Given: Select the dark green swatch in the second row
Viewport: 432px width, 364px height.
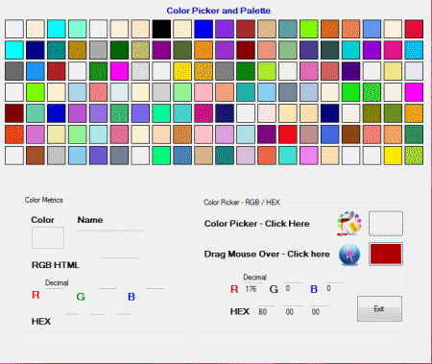Looking at the screenshot, I should 119,50.
